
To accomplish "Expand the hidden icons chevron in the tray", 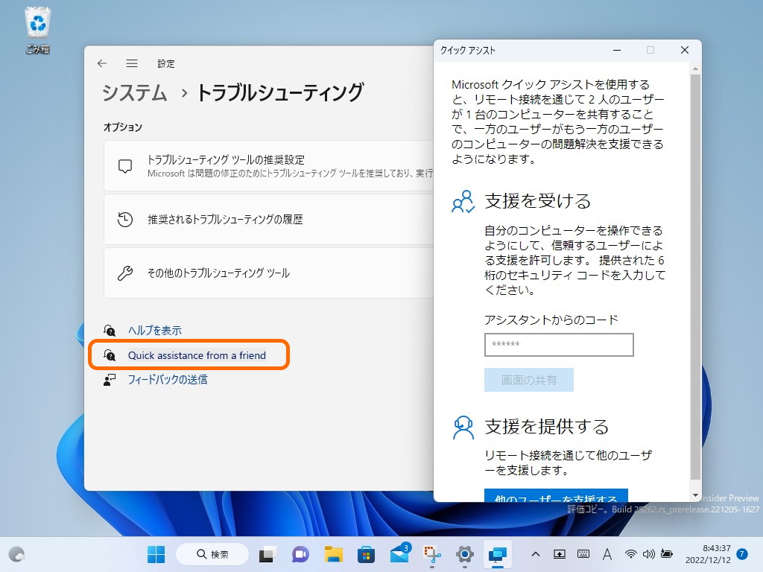I will coord(536,554).
